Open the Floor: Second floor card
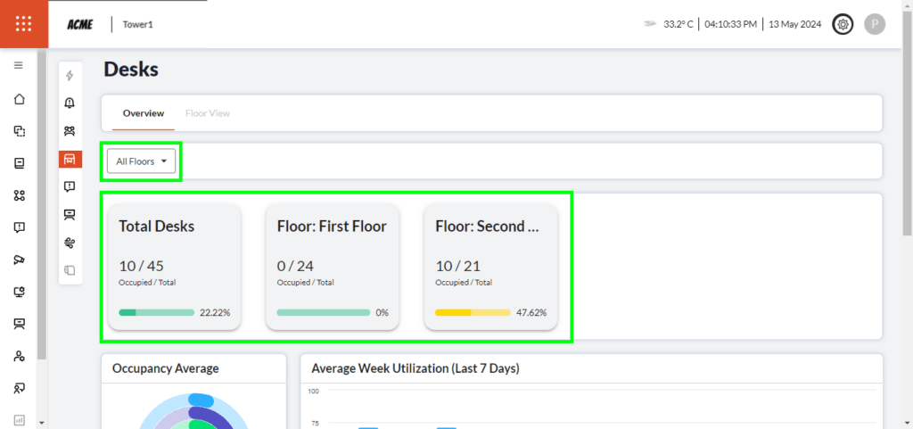Viewport: 913px width, 429px height. click(x=490, y=266)
